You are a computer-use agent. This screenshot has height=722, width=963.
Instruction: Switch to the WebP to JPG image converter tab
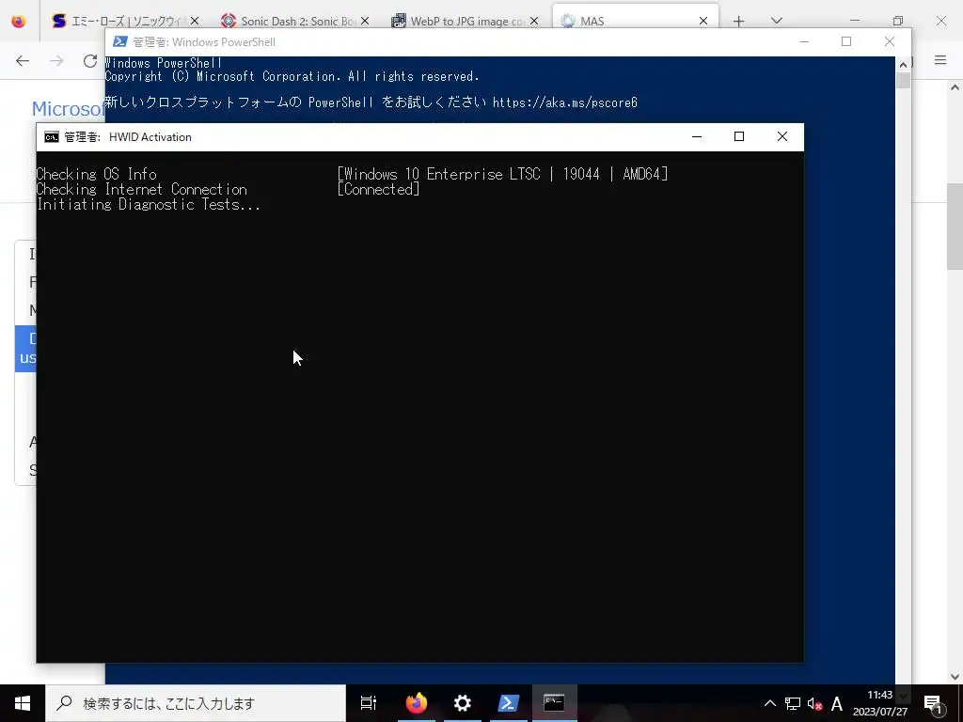(465, 21)
